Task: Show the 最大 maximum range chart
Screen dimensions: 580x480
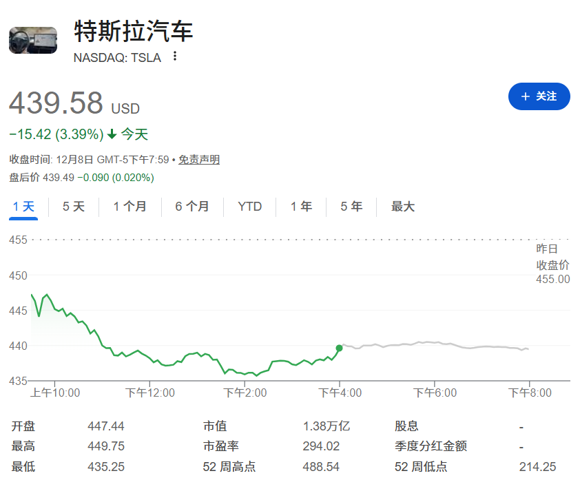Action: point(402,206)
